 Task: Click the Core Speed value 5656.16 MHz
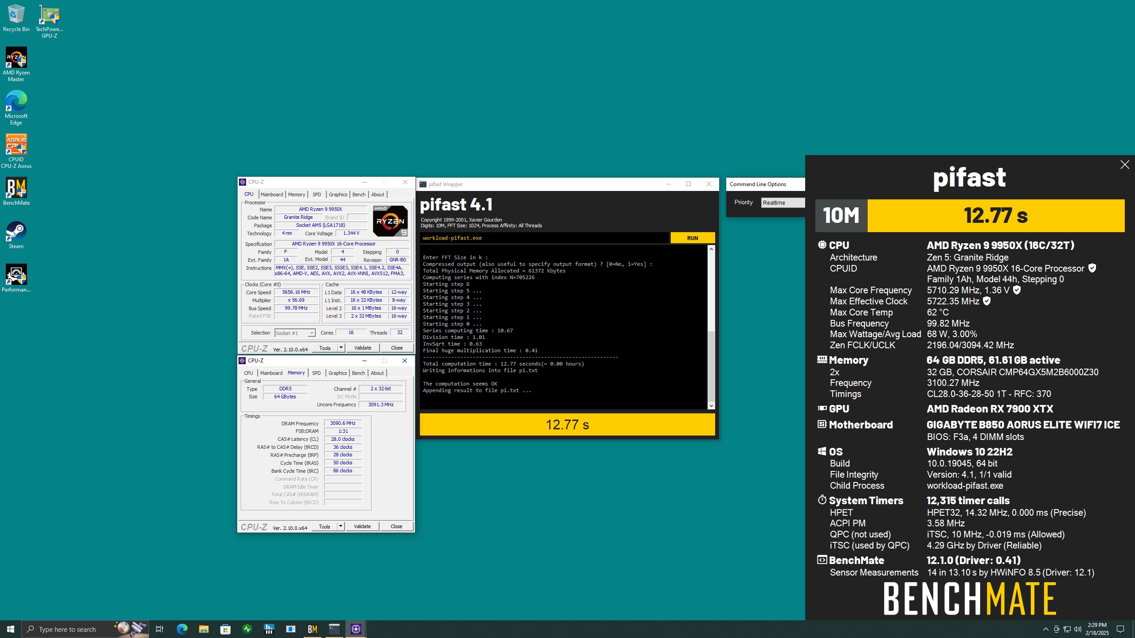(296, 292)
